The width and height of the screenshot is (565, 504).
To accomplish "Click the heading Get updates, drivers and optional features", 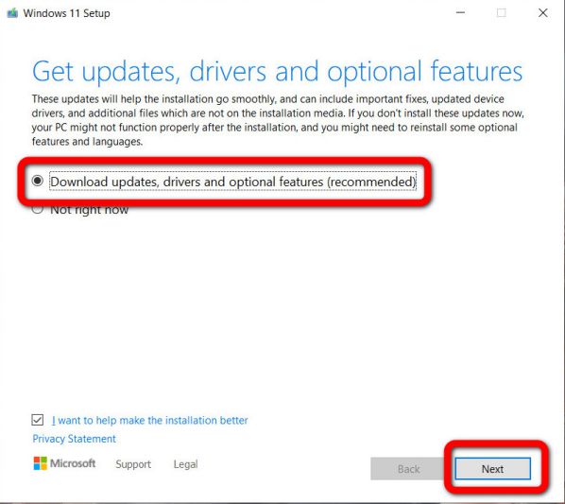I will [x=277, y=71].
